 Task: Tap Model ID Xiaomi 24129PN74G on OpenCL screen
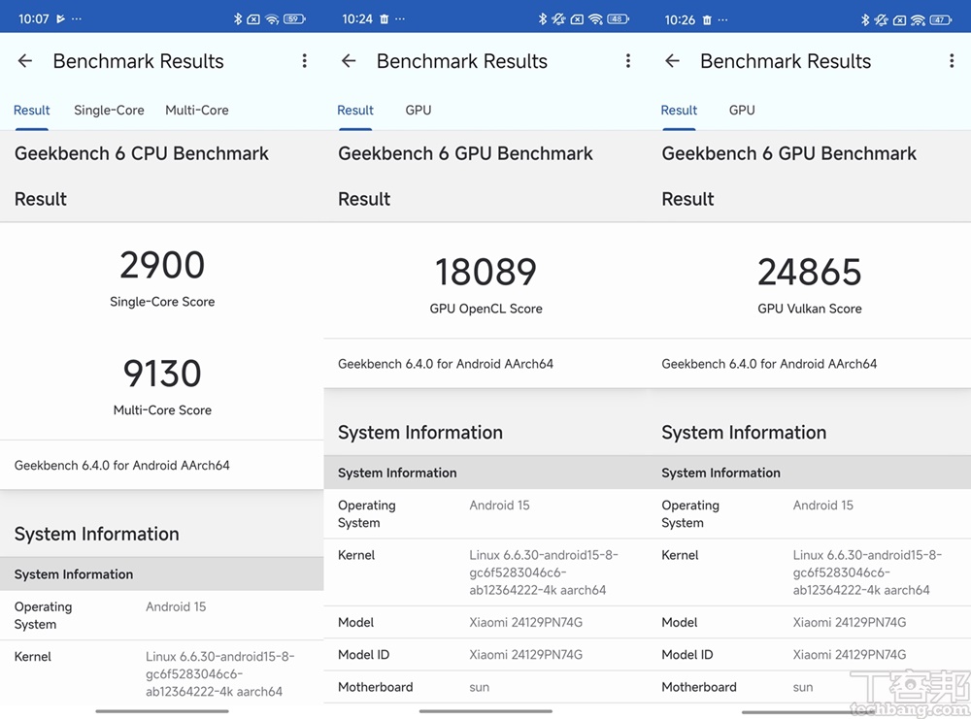[525, 654]
